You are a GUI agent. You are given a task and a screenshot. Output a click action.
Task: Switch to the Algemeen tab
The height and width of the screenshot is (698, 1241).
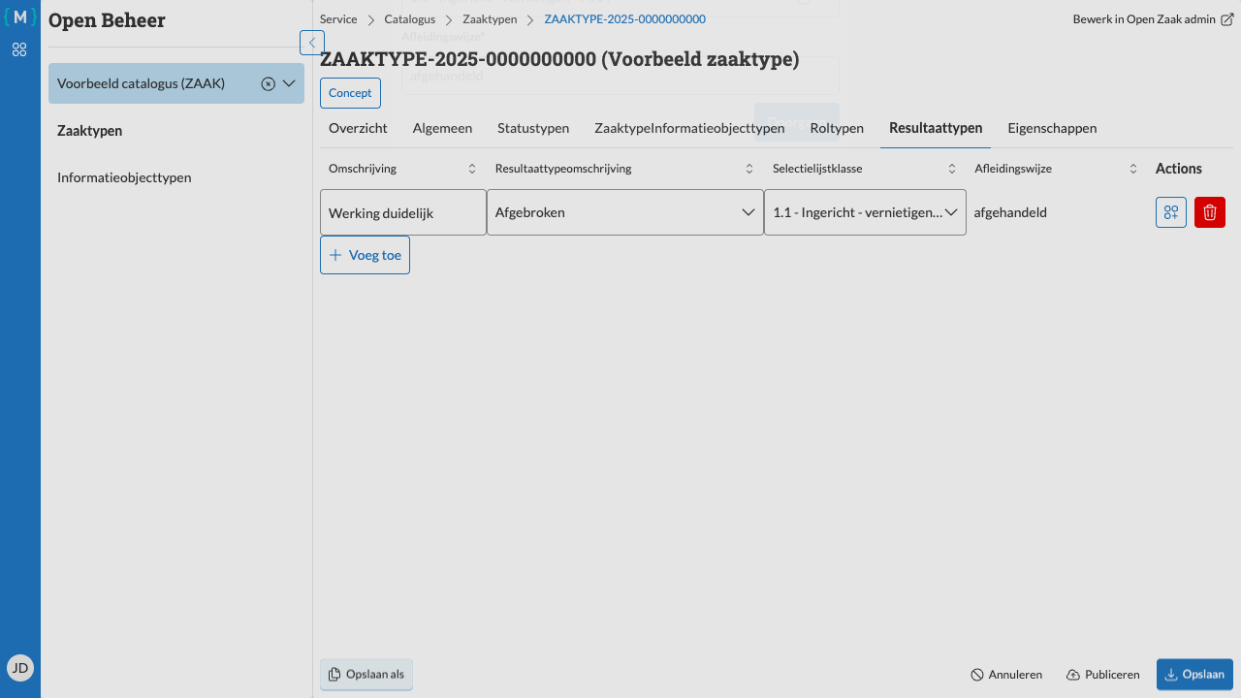click(442, 128)
